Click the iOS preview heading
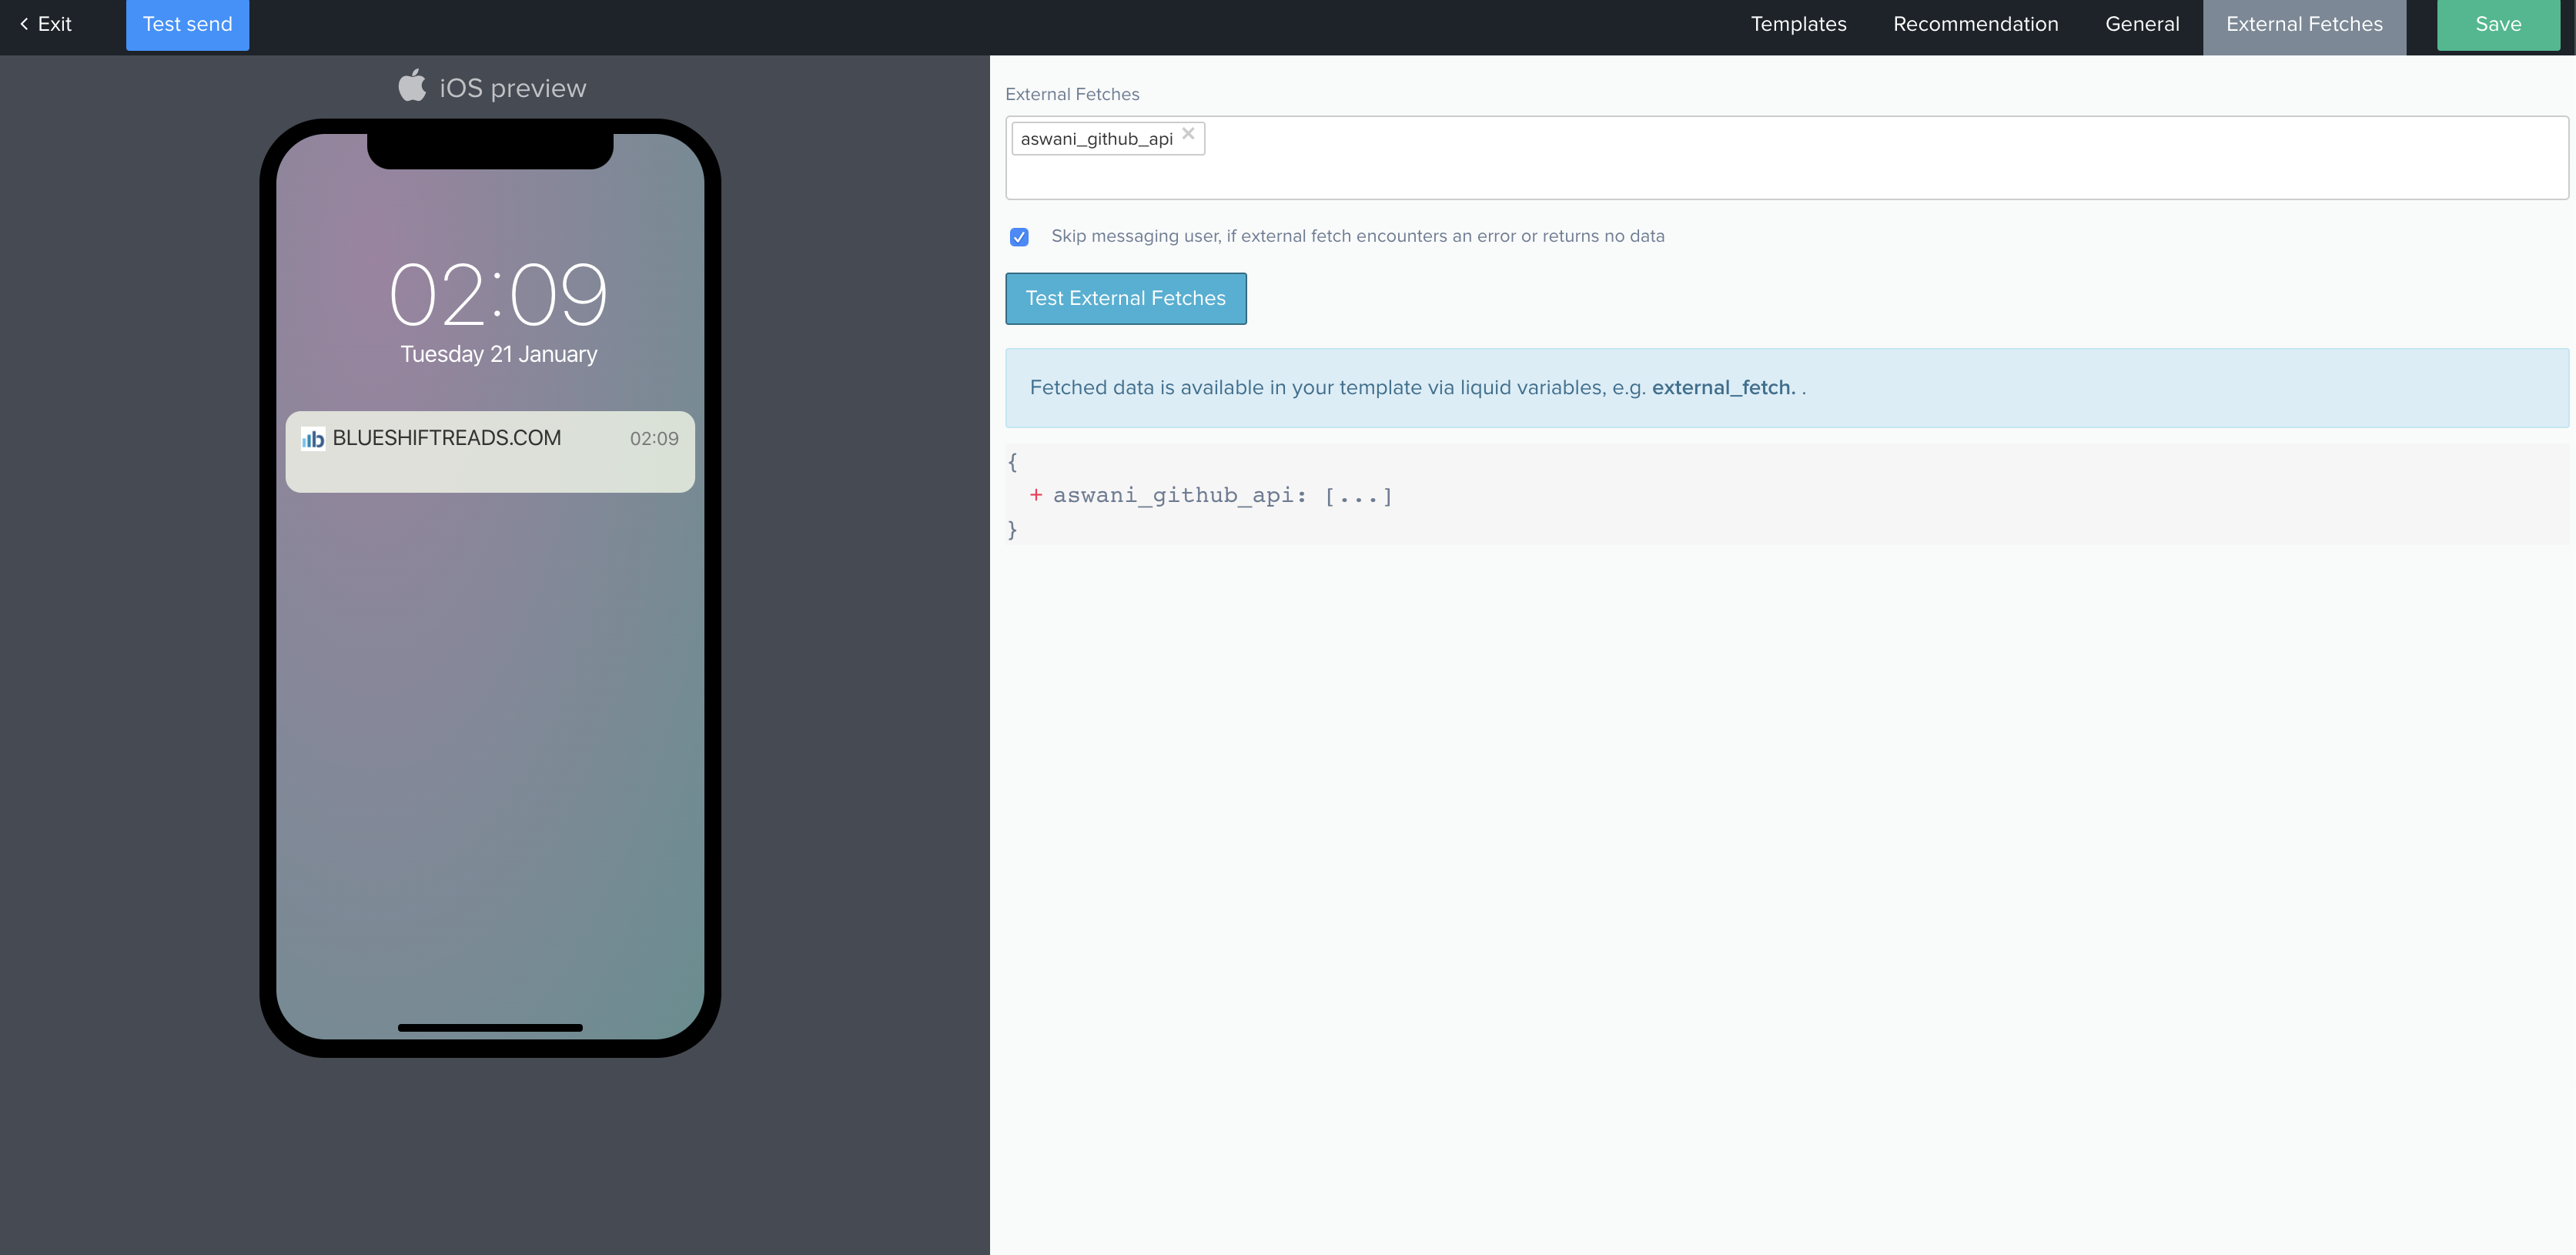 tap(512, 88)
